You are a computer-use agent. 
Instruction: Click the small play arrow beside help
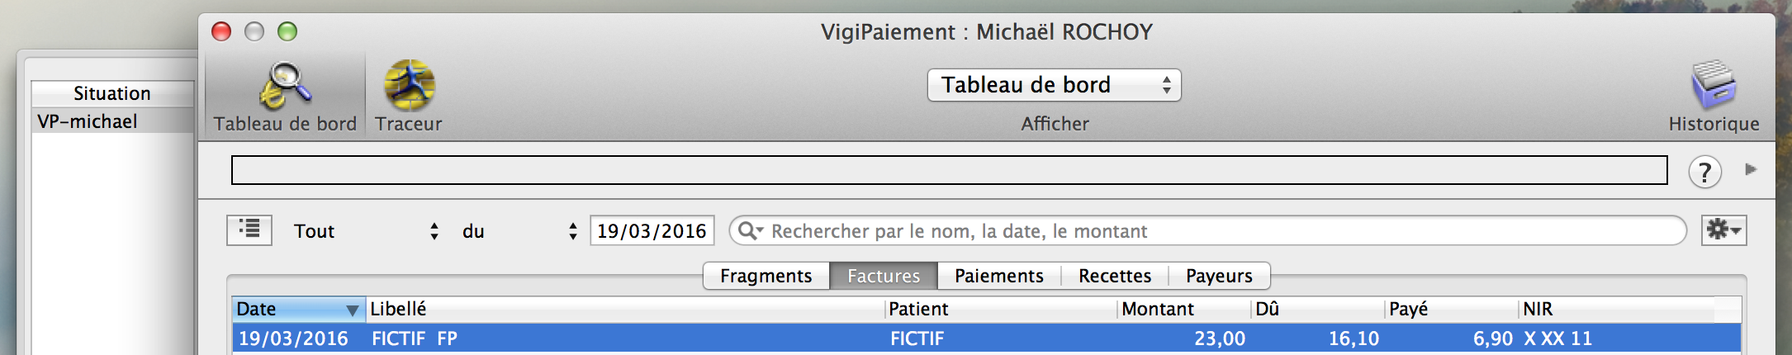(1750, 169)
